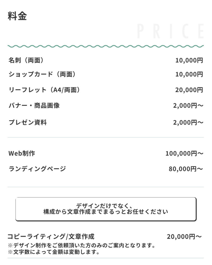Click the 20,000円 leaflet price

click(x=189, y=90)
